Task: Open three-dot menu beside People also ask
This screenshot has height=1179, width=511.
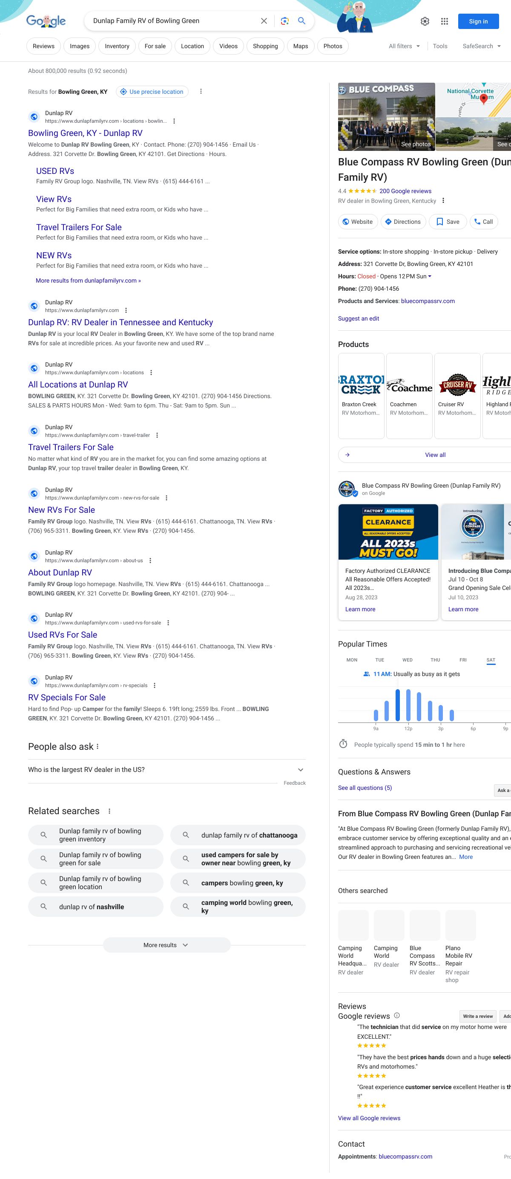Action: tap(98, 746)
